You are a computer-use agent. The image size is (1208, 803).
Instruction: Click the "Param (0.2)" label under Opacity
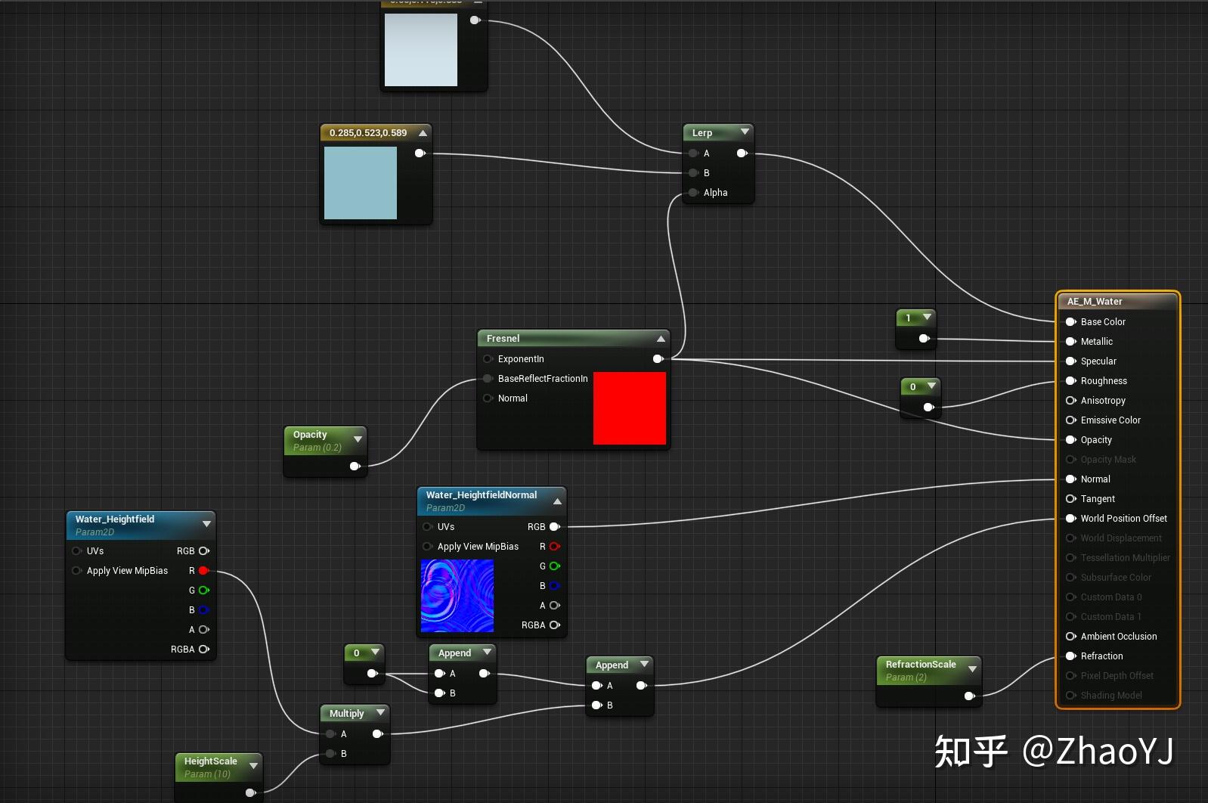pyautogui.click(x=317, y=448)
